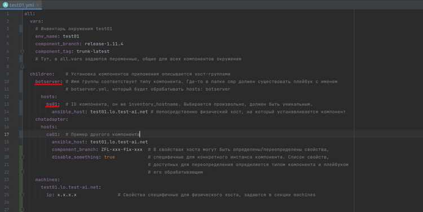The height and width of the screenshot is (212, 423).
Task: Click the chatadapter group key
Action: (51, 119)
